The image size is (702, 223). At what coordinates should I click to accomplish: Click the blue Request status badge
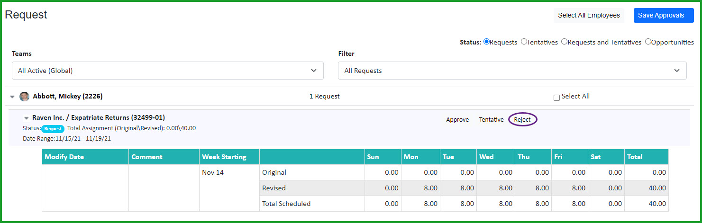(x=53, y=128)
